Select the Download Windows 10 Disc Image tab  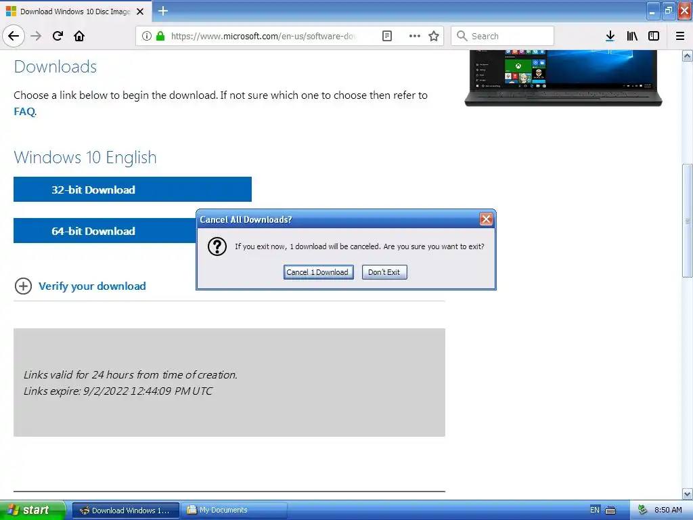point(75,12)
